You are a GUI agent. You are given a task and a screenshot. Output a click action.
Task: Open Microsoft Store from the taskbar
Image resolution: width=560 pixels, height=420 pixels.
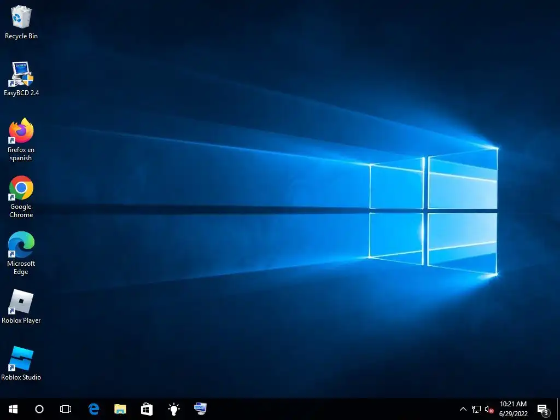[147, 409]
